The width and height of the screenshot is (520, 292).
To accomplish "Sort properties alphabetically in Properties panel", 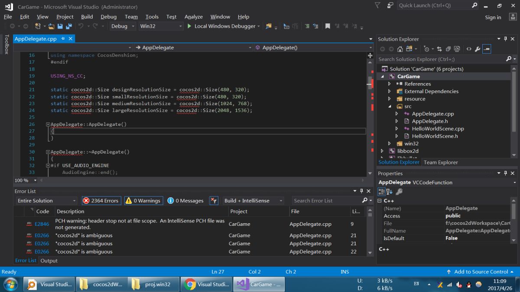I will (389, 192).
